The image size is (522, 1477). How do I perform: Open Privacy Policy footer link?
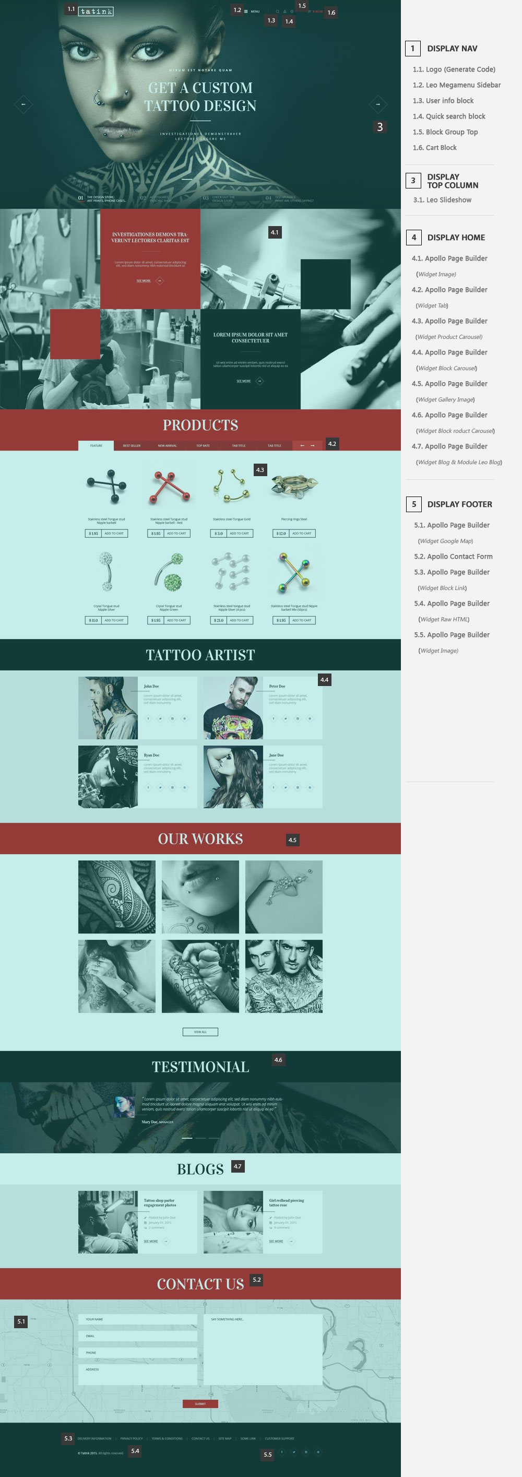(131, 1438)
